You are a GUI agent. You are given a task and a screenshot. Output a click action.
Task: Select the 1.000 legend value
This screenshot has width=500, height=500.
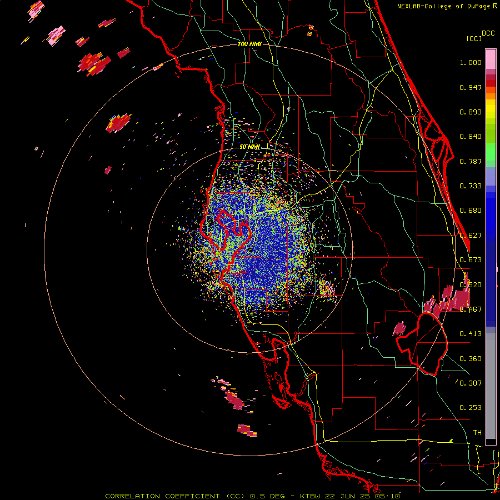click(x=471, y=62)
